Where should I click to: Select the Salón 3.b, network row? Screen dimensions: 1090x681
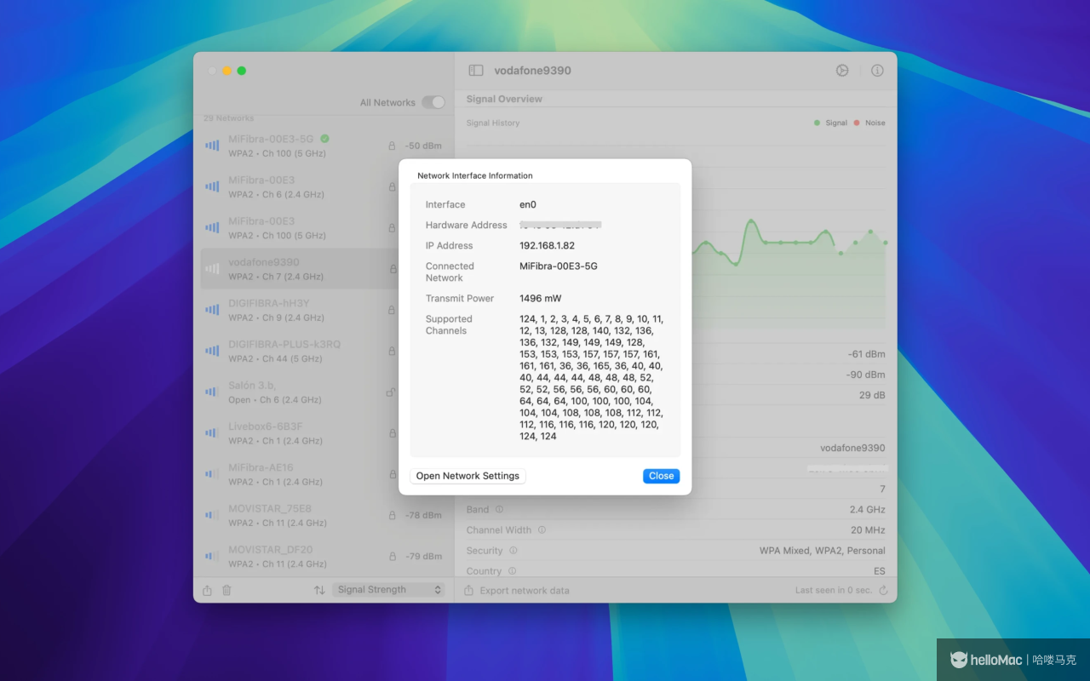click(324, 392)
